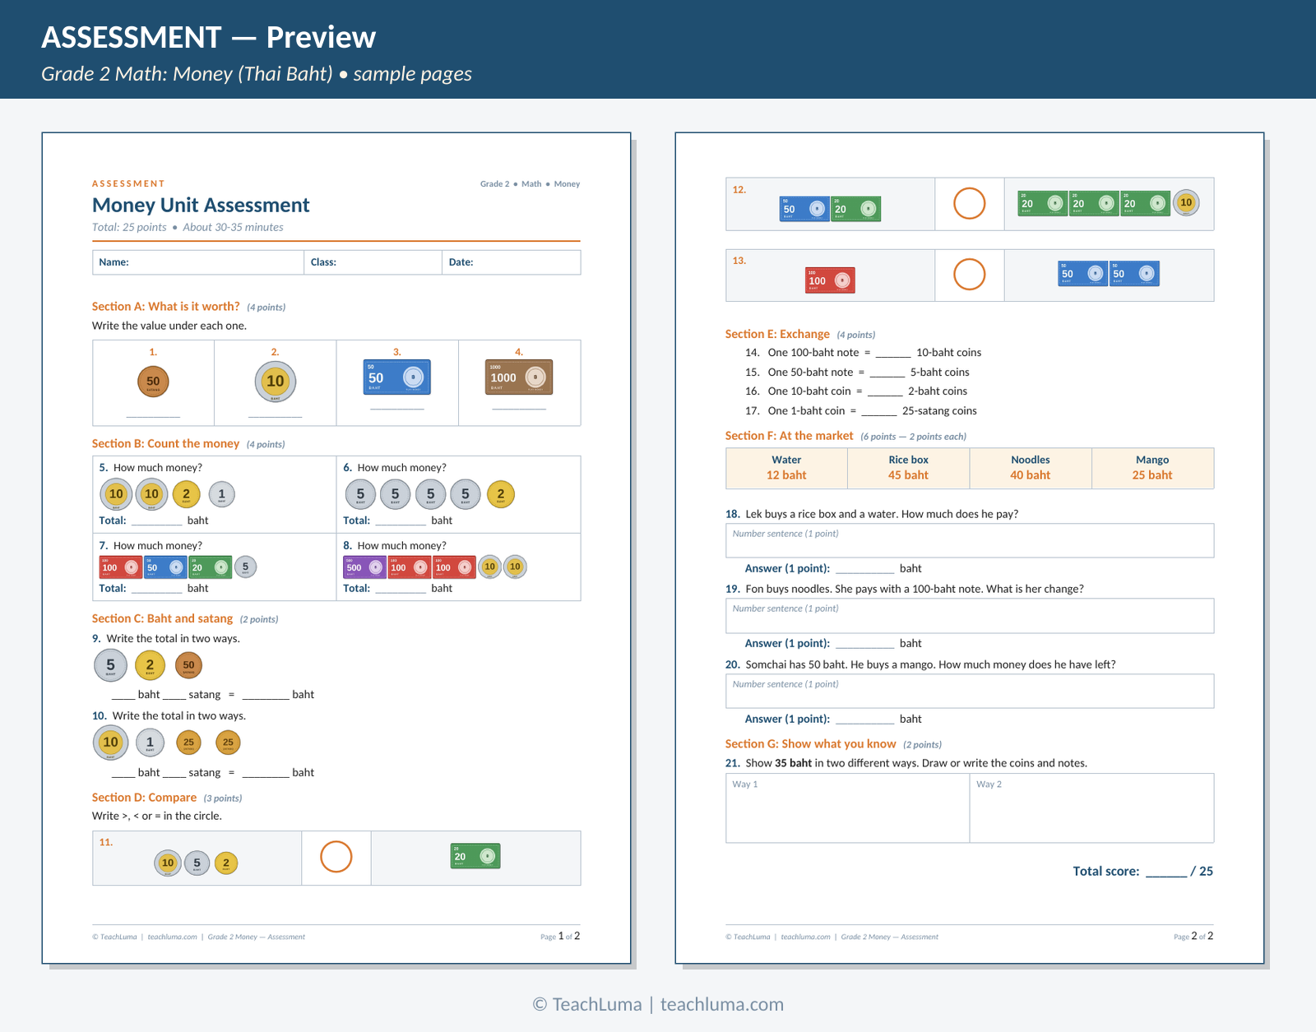Click the comparison circle in question 11
This screenshot has height=1032, width=1316.
(336, 857)
